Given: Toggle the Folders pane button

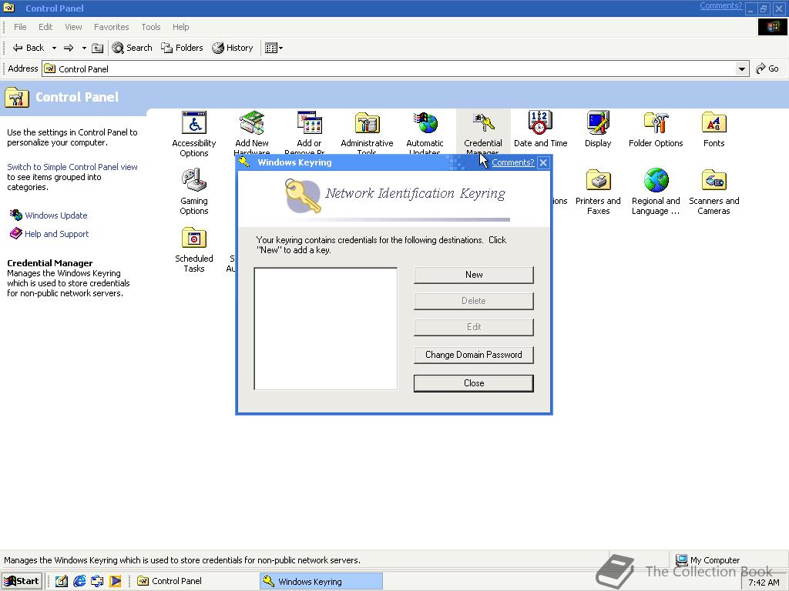Looking at the screenshot, I should [182, 48].
